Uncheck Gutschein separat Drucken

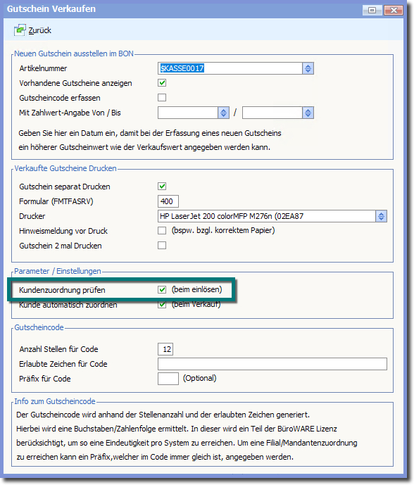click(162, 187)
